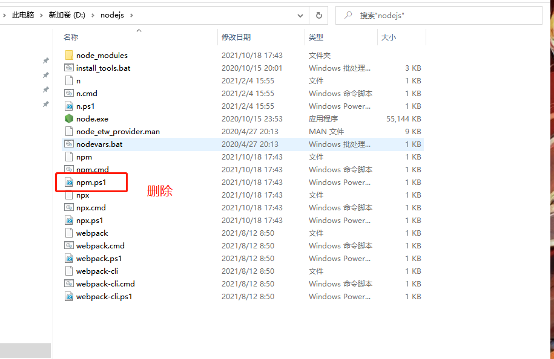The width and height of the screenshot is (554, 359).
Task: Click 此电脑 in the address bar
Action: [22, 15]
